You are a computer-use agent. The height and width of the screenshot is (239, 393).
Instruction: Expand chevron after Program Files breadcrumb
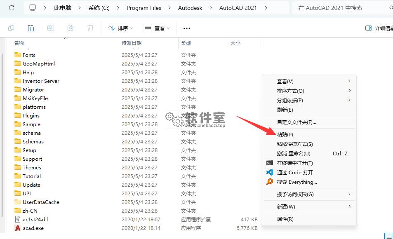pos(169,8)
